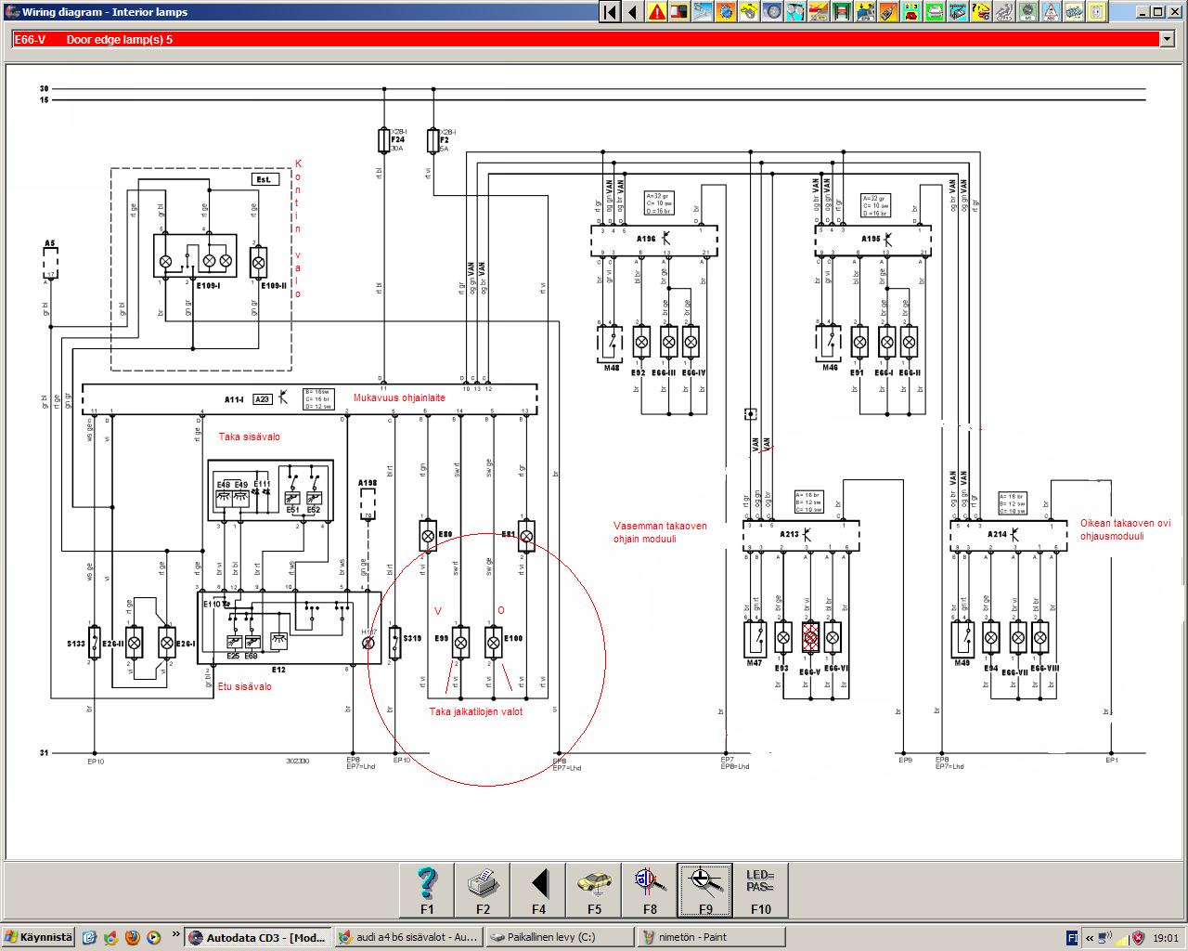Open help with the F1 question mark button
The image size is (1188, 951).
pos(427,890)
